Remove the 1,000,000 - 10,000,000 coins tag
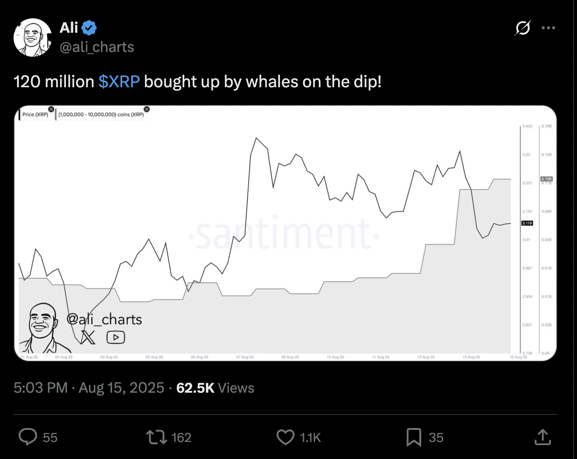Viewport: 577px width, 459px height. [x=147, y=109]
